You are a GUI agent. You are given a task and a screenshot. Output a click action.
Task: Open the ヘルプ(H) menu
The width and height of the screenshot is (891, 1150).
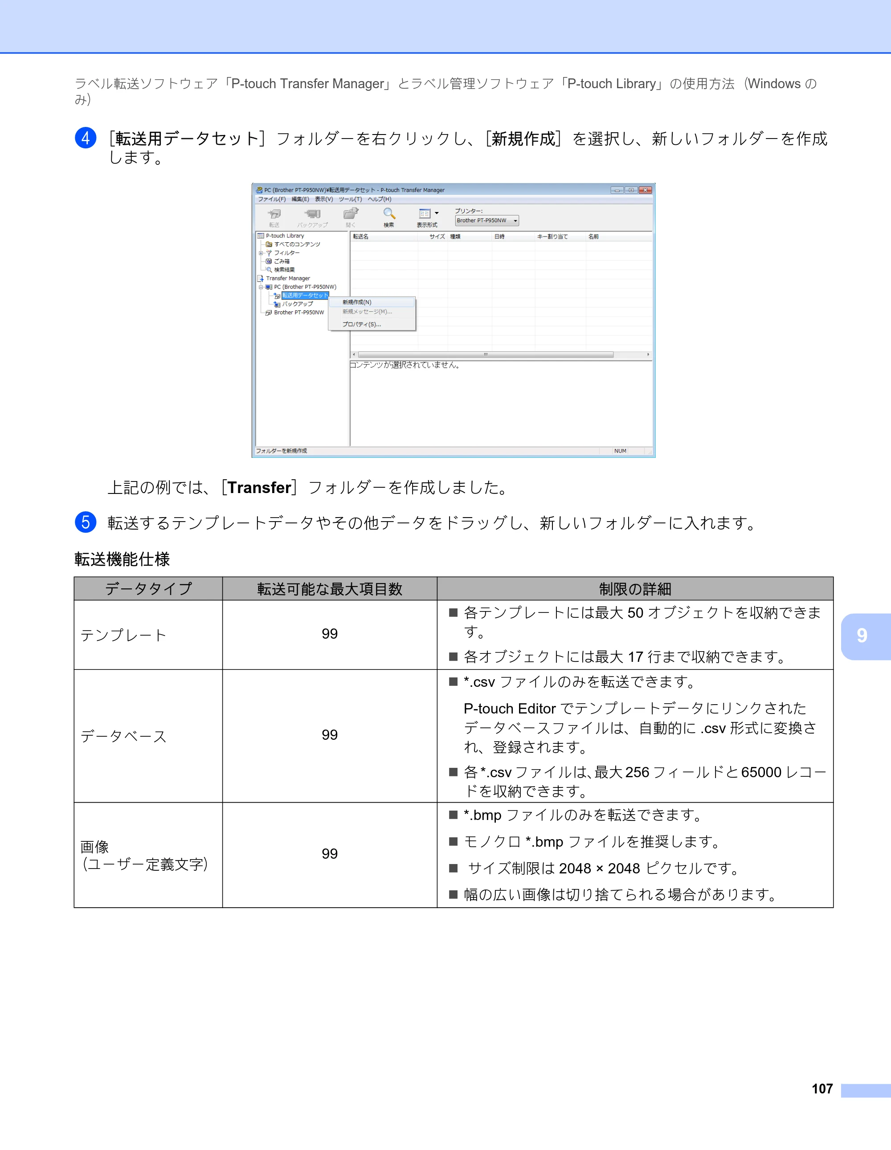pos(379,199)
